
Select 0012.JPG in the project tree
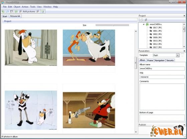pyautogui.click(x=157, y=44)
